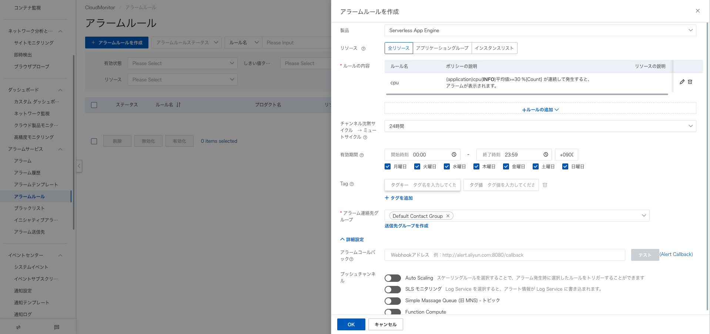The width and height of the screenshot is (710, 334).
Task: Click the 送信先グループを作成 link
Action: pyautogui.click(x=406, y=226)
